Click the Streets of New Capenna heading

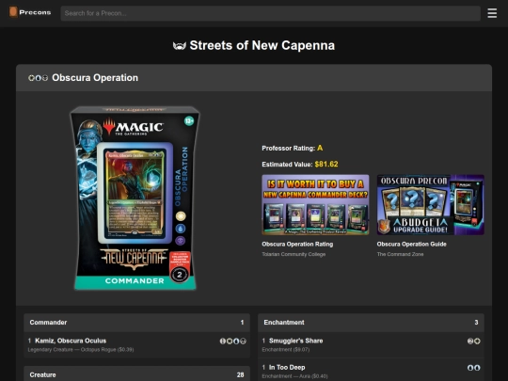(262, 45)
